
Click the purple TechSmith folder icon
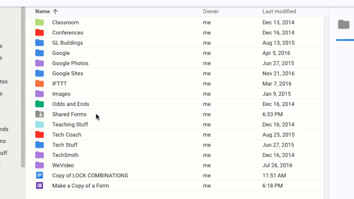pos(40,155)
